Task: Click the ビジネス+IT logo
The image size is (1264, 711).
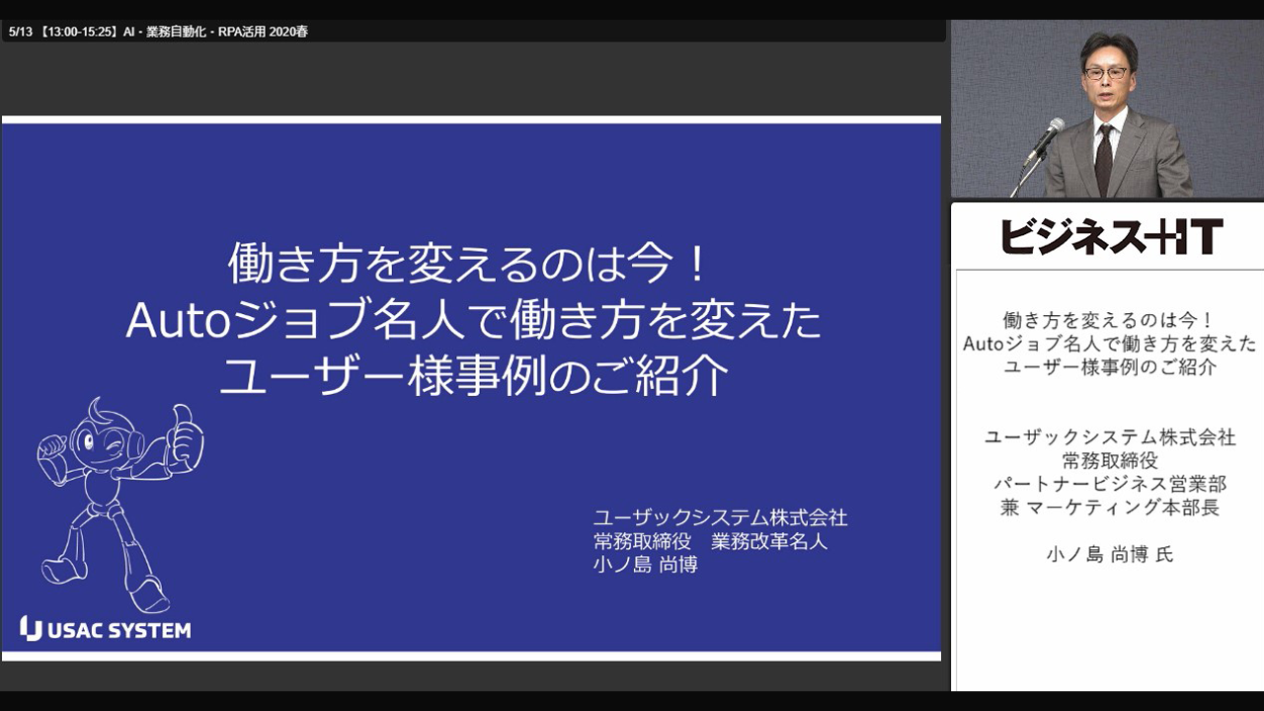Action: [x=1112, y=237]
